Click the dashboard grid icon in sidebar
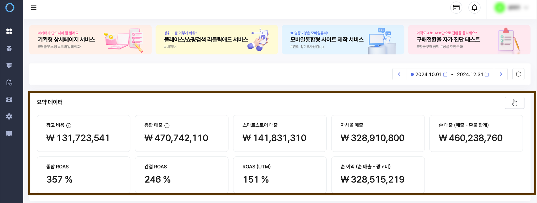The height and width of the screenshot is (203, 537). (x=9, y=31)
